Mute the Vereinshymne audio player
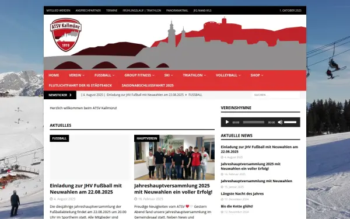This screenshot has height=219, width=350. [280, 122]
